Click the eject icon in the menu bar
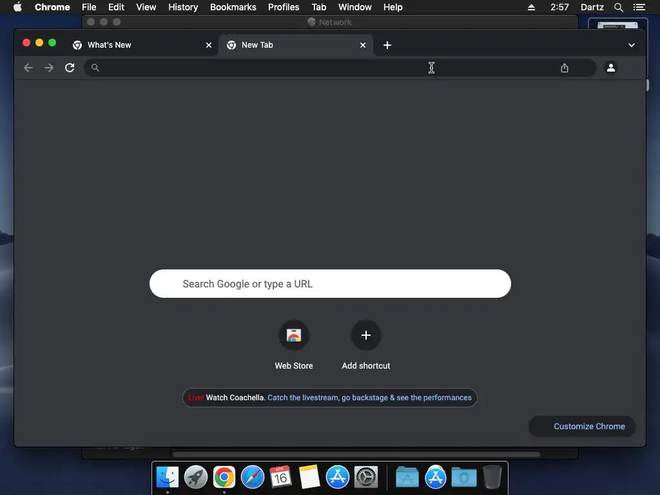This screenshot has height=495, width=660. (x=531, y=7)
